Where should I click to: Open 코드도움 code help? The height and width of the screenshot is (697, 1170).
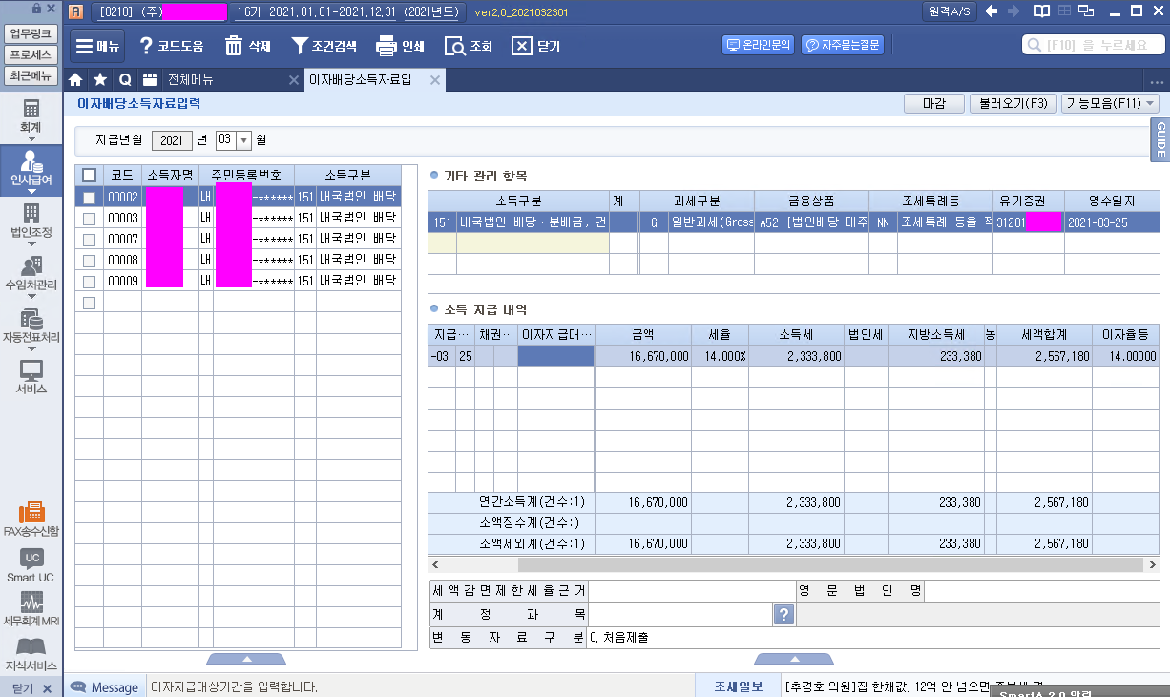(171, 46)
